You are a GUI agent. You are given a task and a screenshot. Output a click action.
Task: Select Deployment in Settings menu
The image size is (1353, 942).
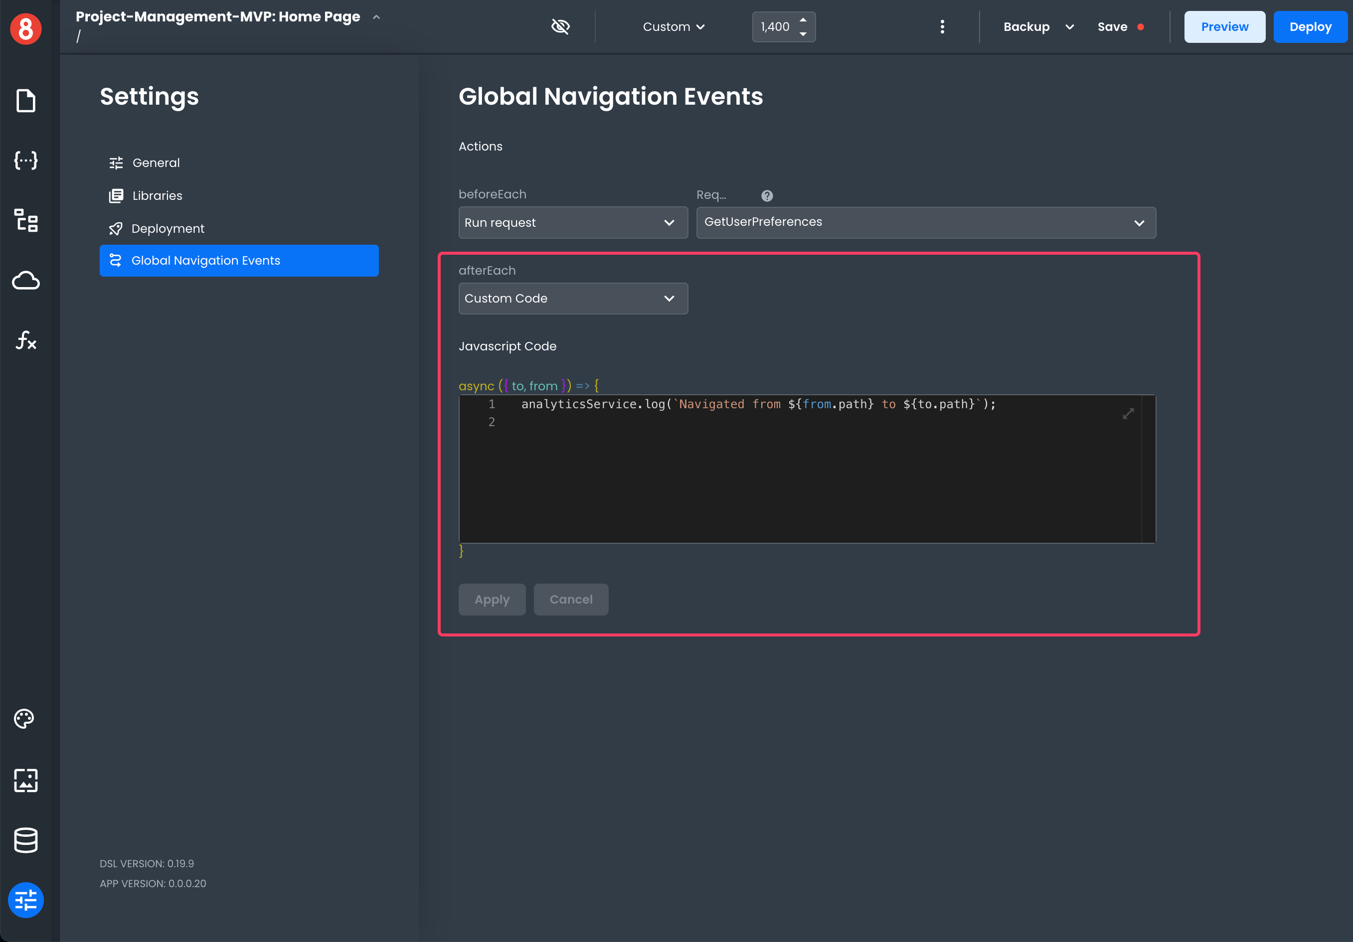tap(168, 229)
